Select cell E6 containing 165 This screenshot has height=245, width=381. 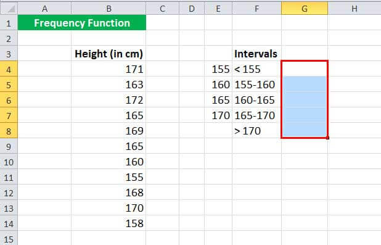pyautogui.click(x=218, y=100)
